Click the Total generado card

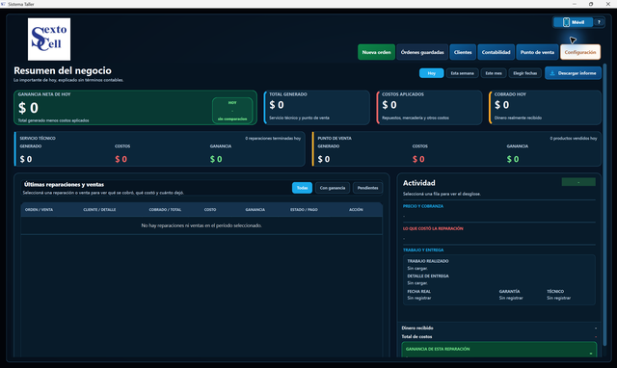[x=317, y=107]
